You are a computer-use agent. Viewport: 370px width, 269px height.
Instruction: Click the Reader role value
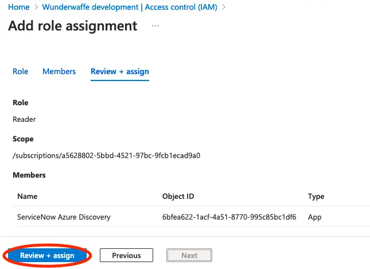click(x=24, y=120)
